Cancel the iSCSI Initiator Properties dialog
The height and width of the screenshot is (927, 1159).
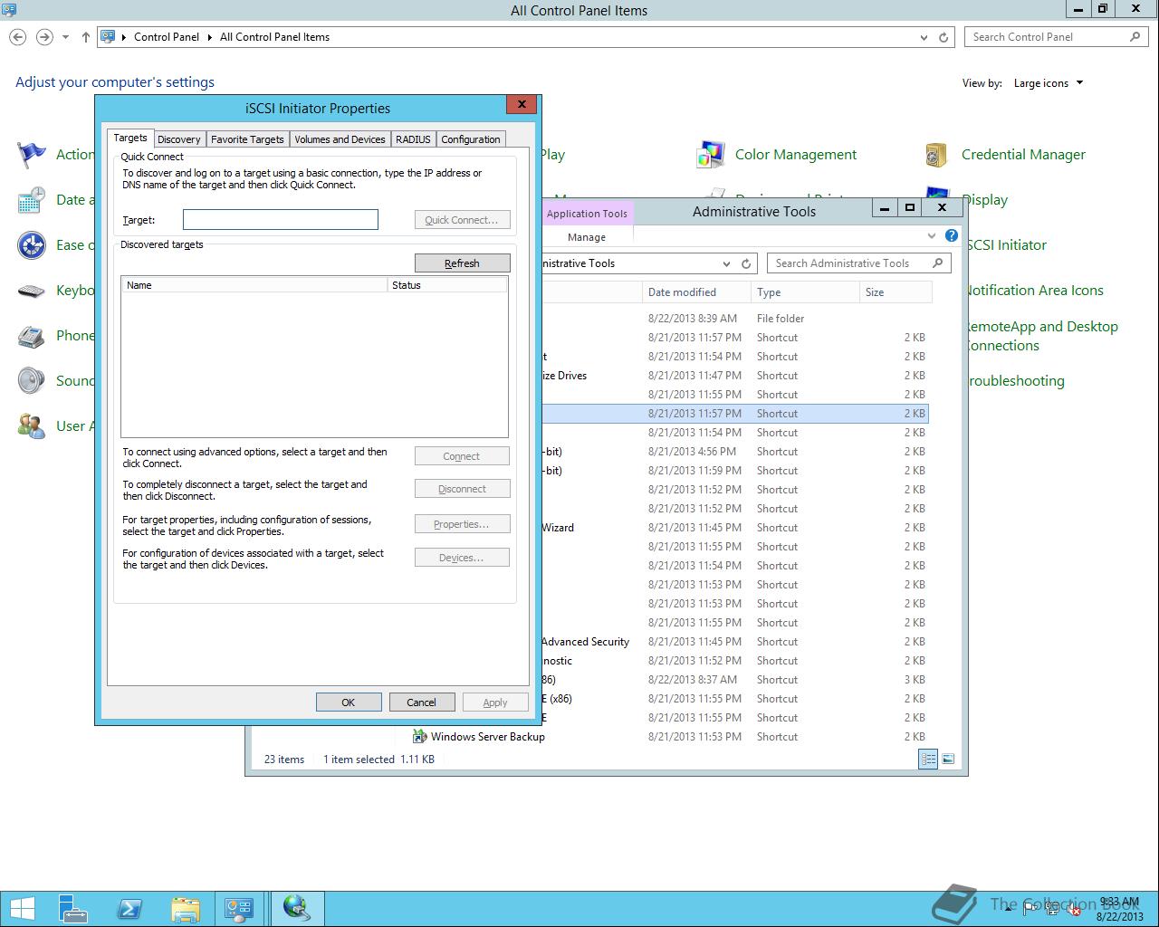(421, 702)
